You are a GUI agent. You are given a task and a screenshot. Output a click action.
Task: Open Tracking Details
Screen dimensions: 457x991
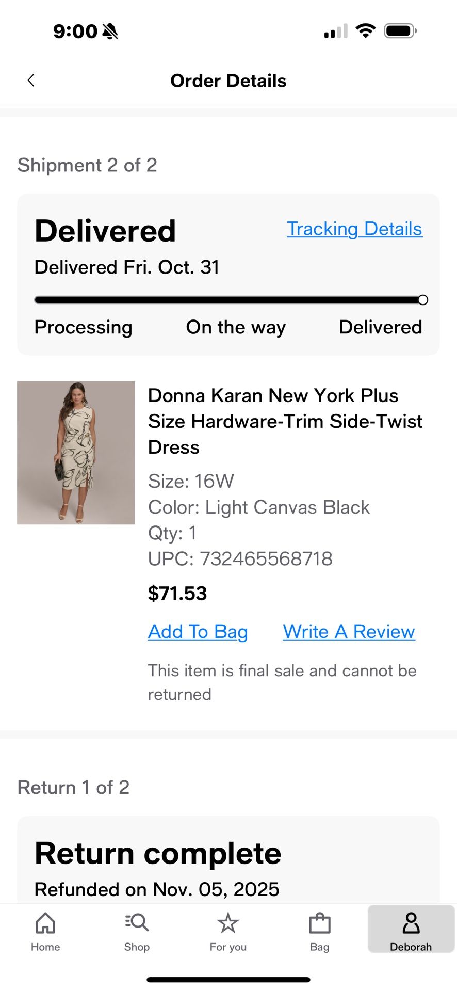[354, 229]
